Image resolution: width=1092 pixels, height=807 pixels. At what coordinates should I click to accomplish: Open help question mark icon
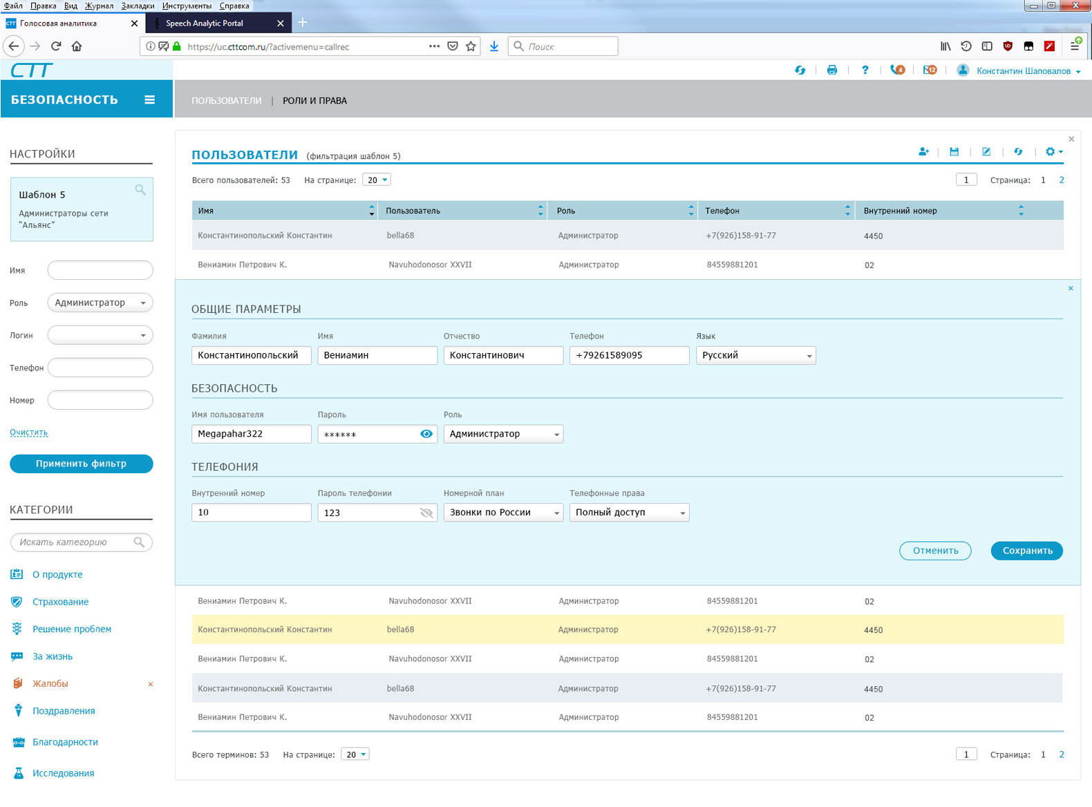click(x=865, y=70)
